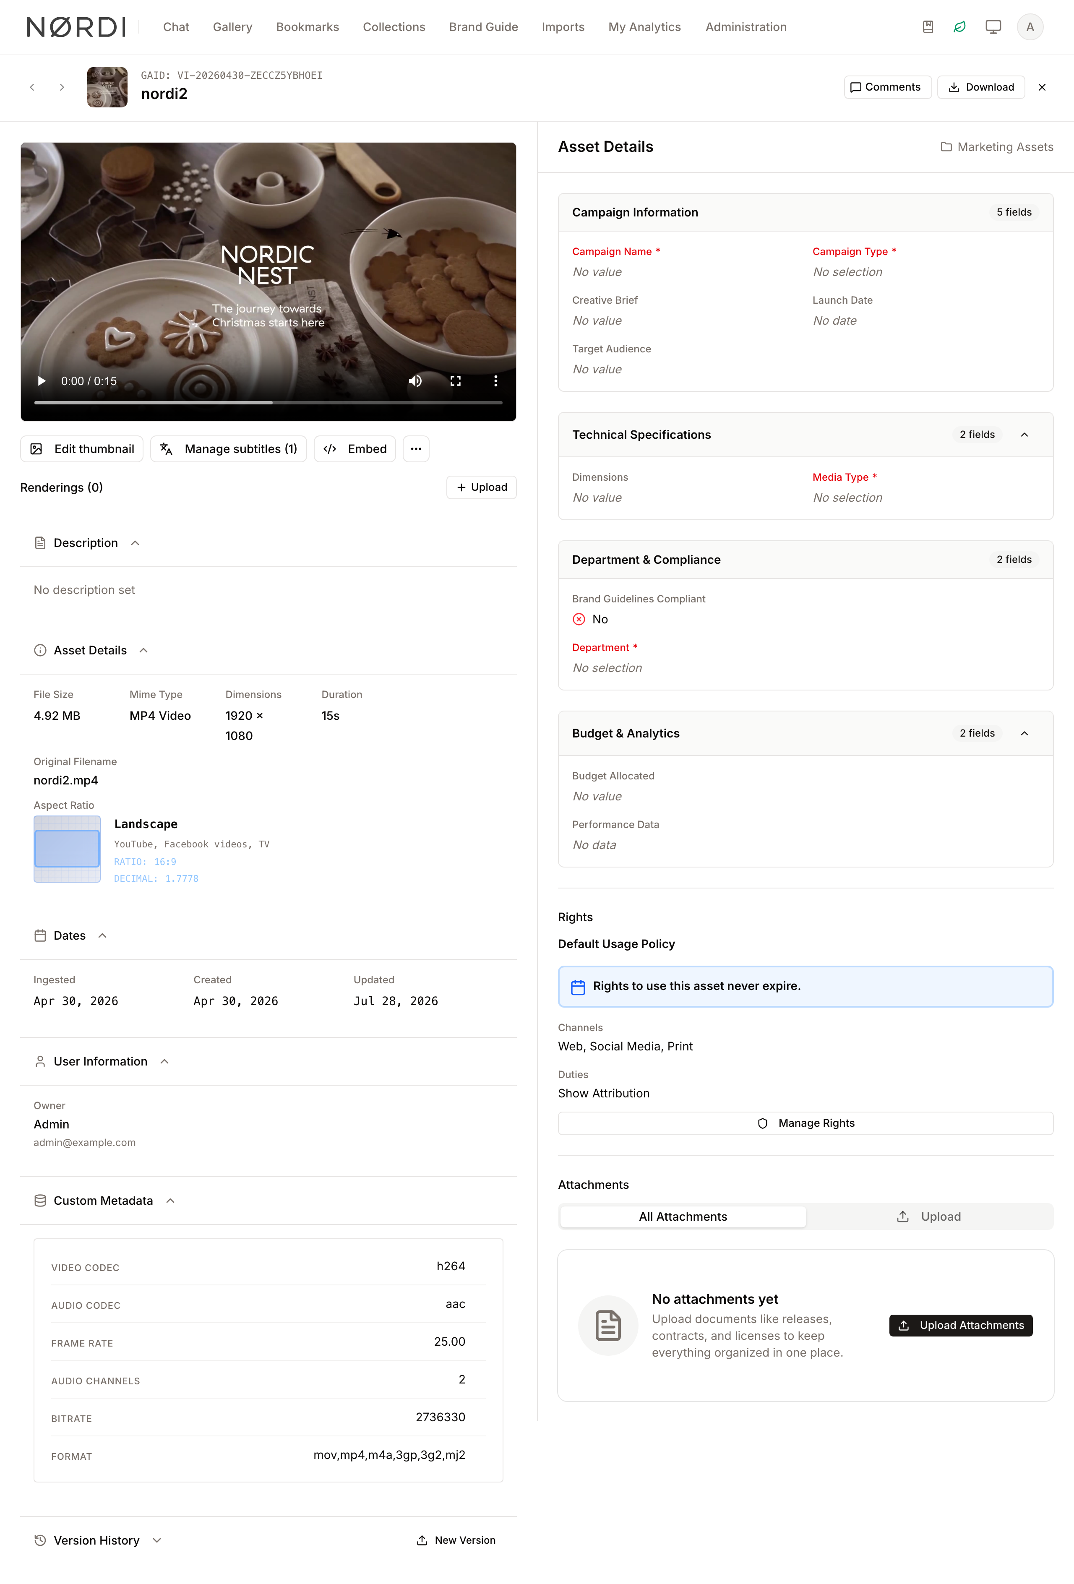Screen dimensions: 1074x1584
Task: Choose a Department selection
Action: [607, 668]
